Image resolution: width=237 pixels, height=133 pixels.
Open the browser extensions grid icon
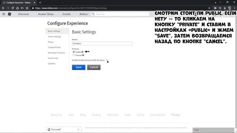(215, 8)
